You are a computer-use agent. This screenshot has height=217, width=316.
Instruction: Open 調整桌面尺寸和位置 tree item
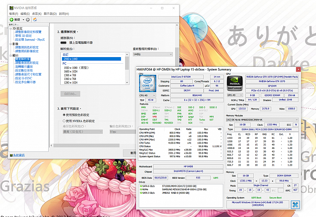click(28, 74)
